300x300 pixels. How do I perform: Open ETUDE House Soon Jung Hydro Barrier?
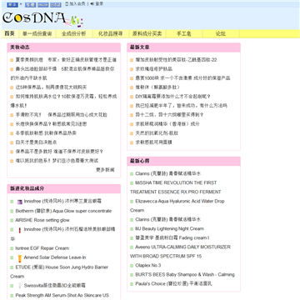pos(59,272)
